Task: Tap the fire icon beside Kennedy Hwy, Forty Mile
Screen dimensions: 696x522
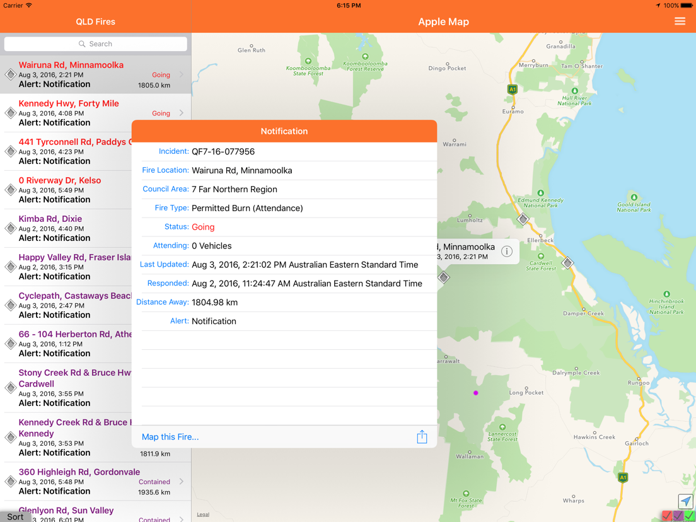Action: pyautogui.click(x=11, y=113)
